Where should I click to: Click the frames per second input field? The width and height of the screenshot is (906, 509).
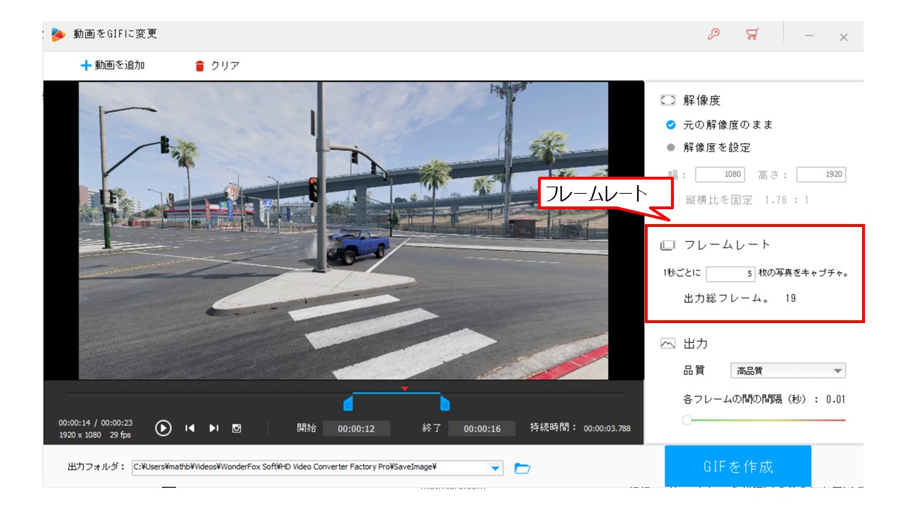[730, 274]
